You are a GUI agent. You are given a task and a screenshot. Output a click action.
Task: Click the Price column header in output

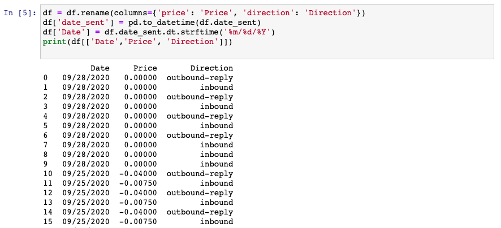145,68
